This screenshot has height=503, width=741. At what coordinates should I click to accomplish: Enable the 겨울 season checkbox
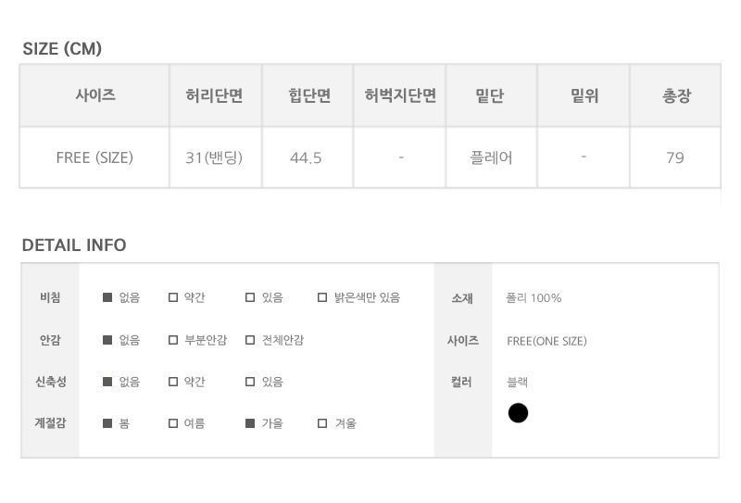point(322,423)
